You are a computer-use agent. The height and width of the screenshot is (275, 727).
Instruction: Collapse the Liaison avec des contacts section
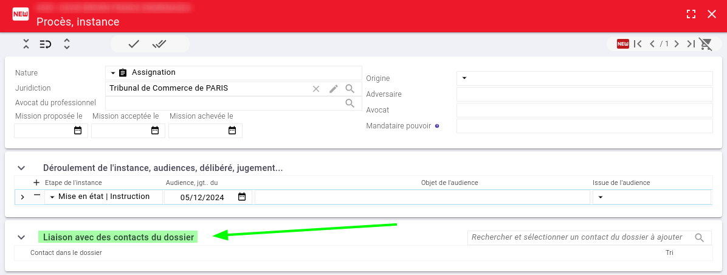(x=21, y=237)
